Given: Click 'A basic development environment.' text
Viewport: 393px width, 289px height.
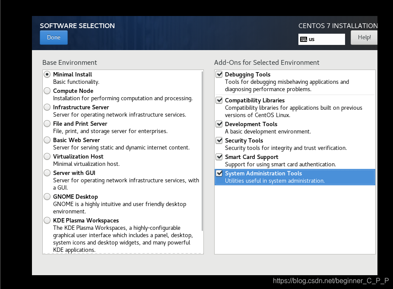Looking at the screenshot, I should coord(268,132).
